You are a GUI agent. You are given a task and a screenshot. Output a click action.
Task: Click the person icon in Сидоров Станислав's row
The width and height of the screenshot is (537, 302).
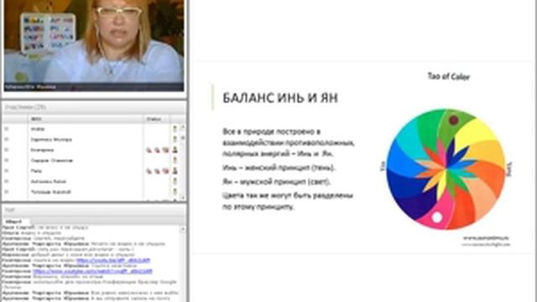[x=175, y=160]
